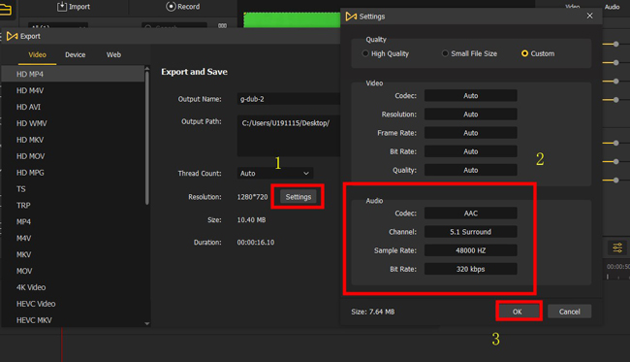Click the Output Path field
Image resolution: width=630 pixels, height=362 pixels.
(x=289, y=136)
